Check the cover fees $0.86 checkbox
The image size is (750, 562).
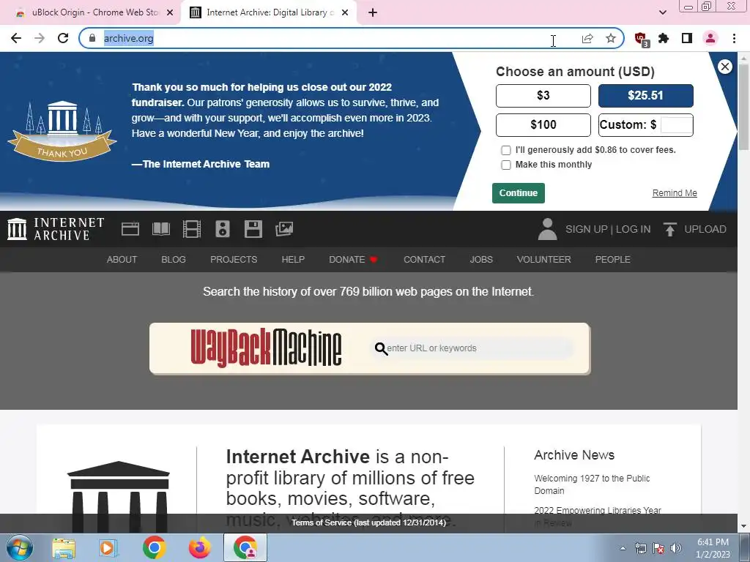pos(505,150)
